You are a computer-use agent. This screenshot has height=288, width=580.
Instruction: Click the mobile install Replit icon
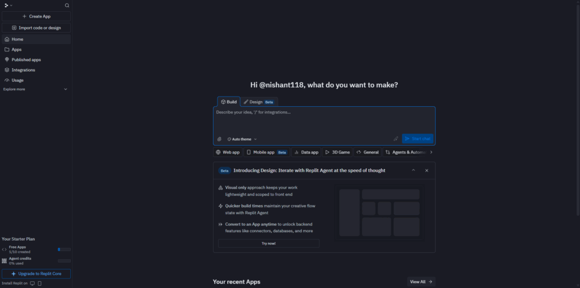click(x=39, y=283)
